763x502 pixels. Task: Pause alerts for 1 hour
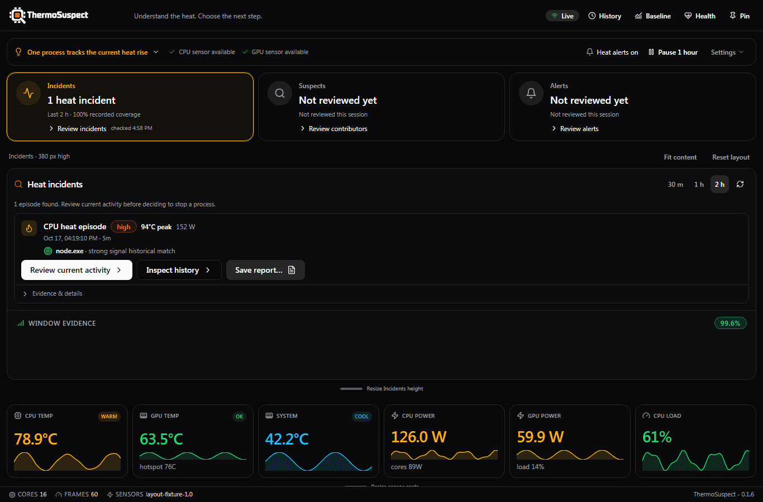tap(673, 52)
